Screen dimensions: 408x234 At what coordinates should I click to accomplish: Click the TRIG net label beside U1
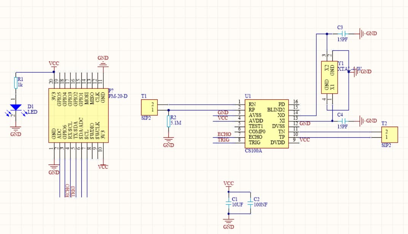click(x=223, y=140)
